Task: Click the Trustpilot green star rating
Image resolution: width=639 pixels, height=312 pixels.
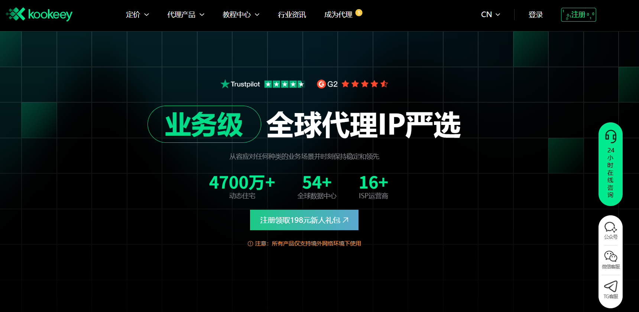Action: (285, 84)
